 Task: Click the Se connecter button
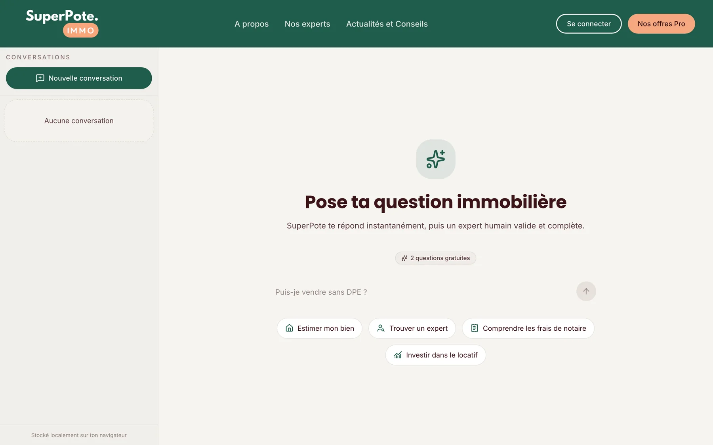[589, 24]
